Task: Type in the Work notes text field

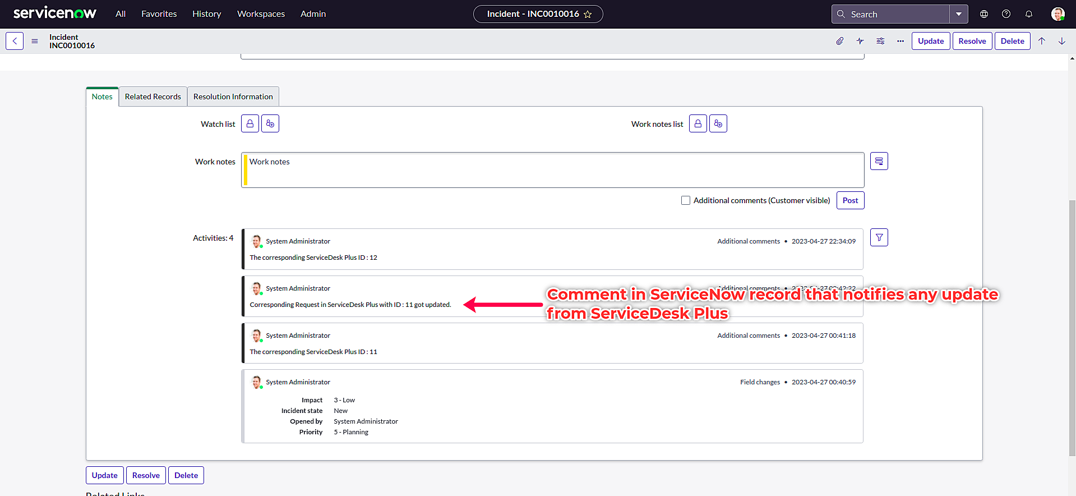Action: click(x=552, y=170)
